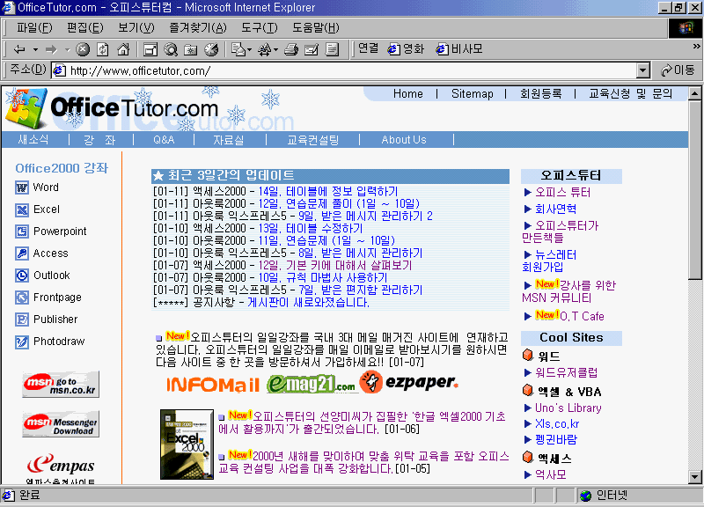Image resolution: width=704 pixels, height=507 pixels.
Task: Expand the Mail button dropdown arrow
Action: click(249, 49)
